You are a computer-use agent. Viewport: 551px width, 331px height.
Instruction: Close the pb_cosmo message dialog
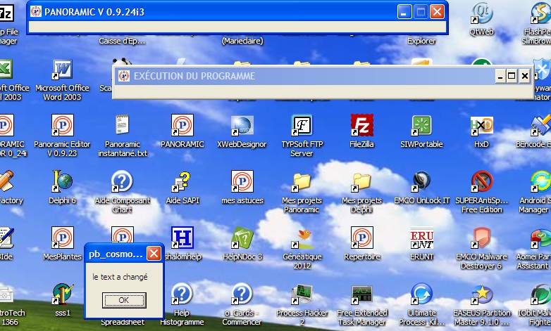(x=154, y=253)
